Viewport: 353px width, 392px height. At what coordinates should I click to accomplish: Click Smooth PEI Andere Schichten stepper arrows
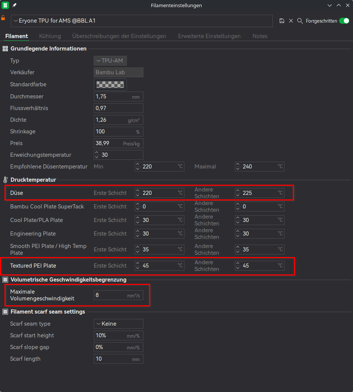click(x=238, y=250)
